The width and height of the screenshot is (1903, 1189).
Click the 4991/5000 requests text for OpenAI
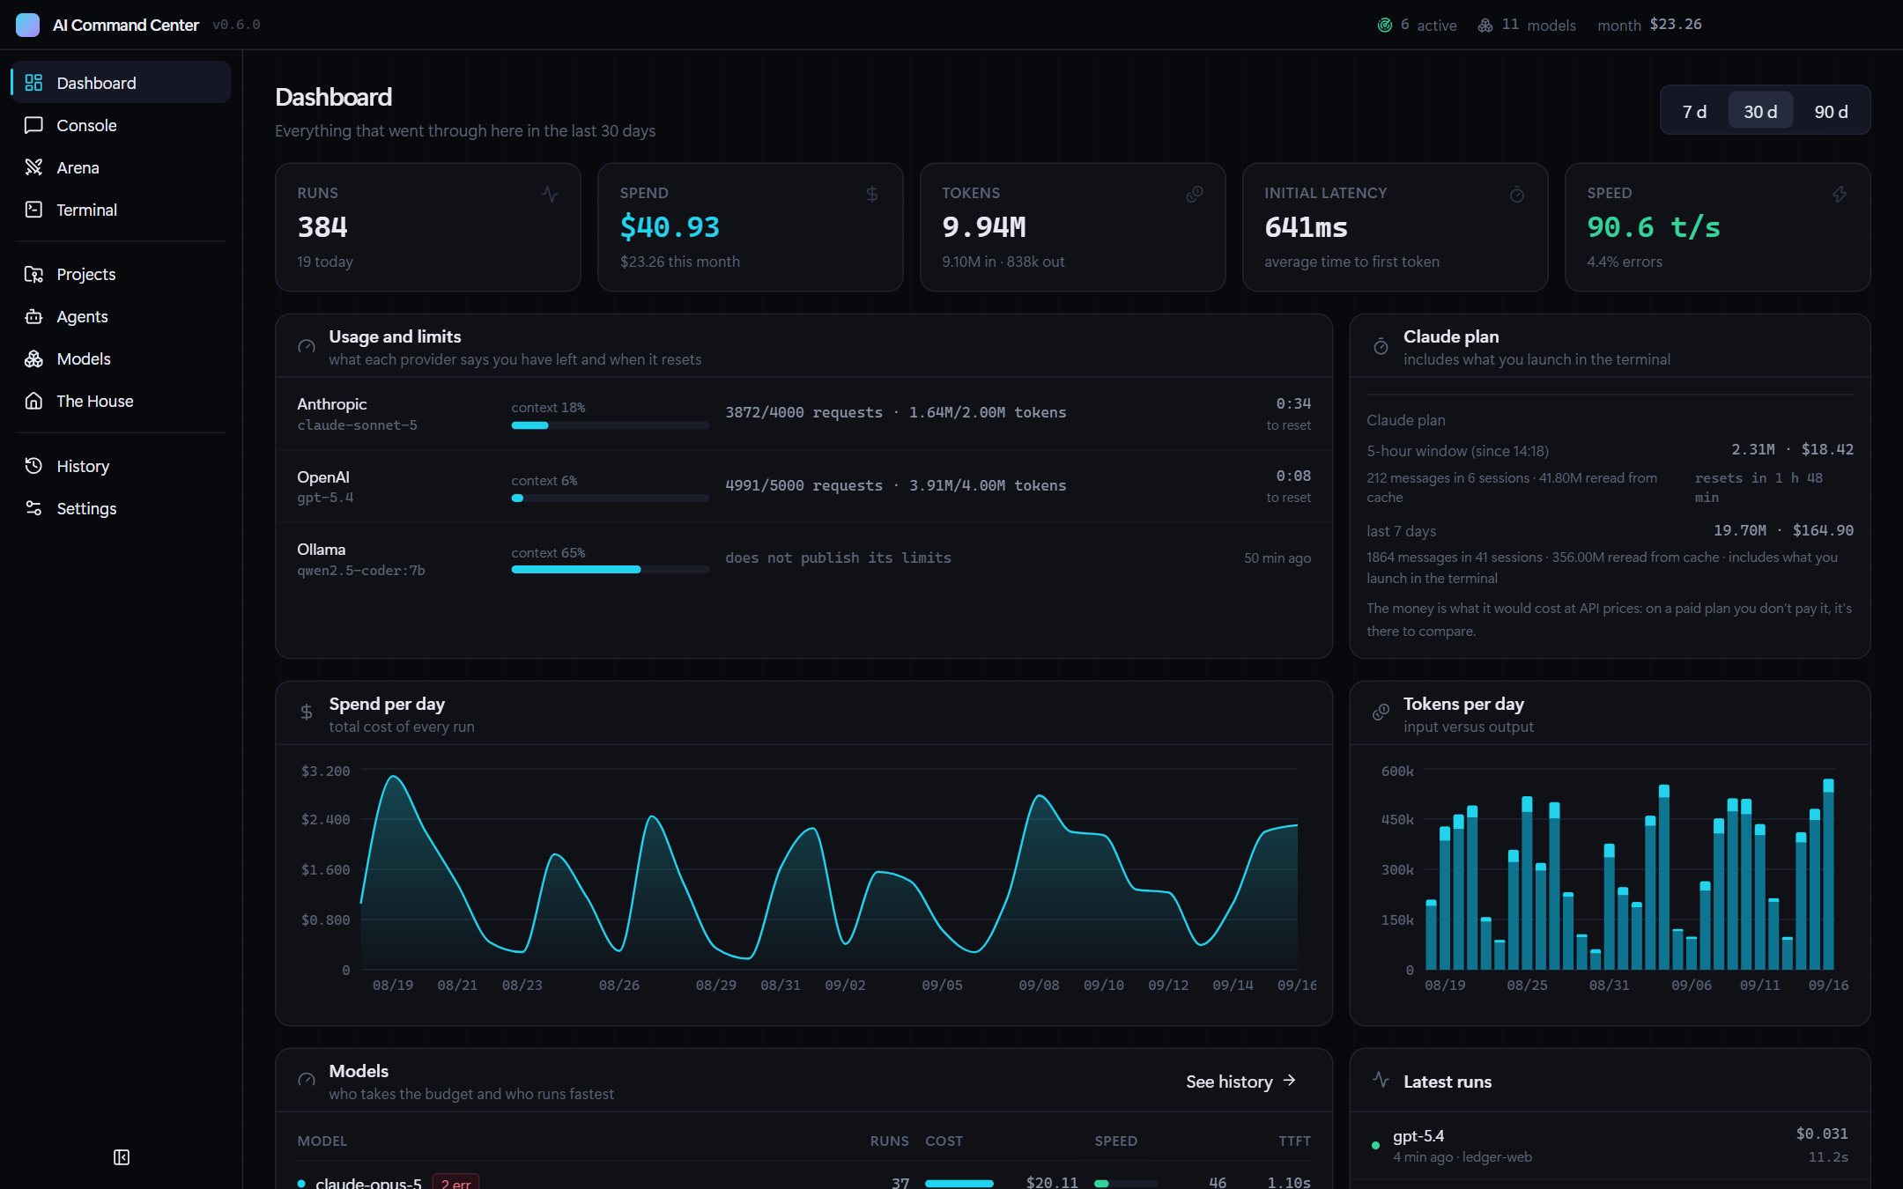point(803,485)
